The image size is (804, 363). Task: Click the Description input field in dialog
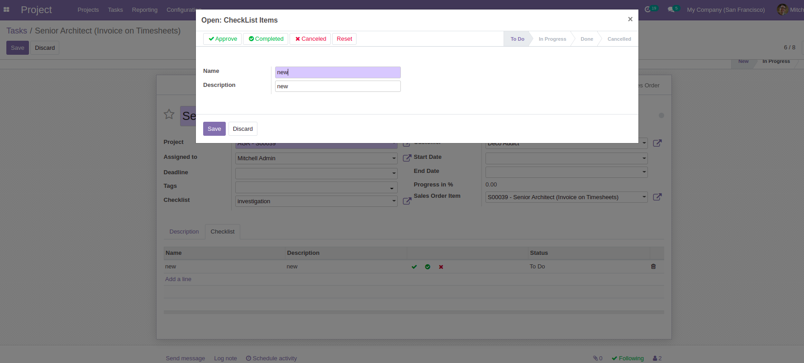tap(338, 86)
